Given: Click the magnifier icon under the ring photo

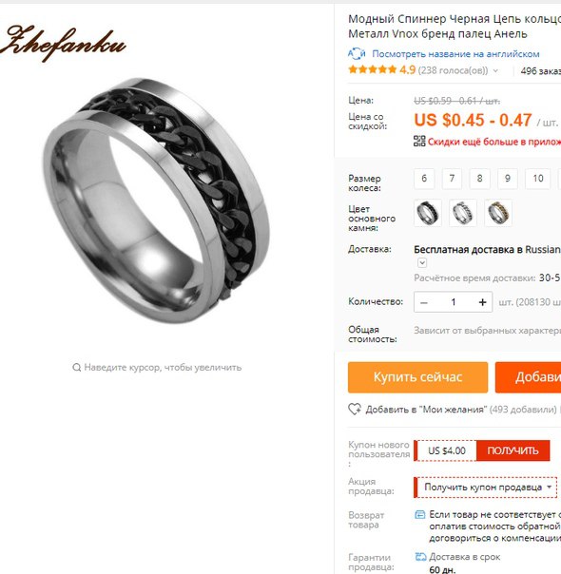Looking at the screenshot, I should click(76, 367).
